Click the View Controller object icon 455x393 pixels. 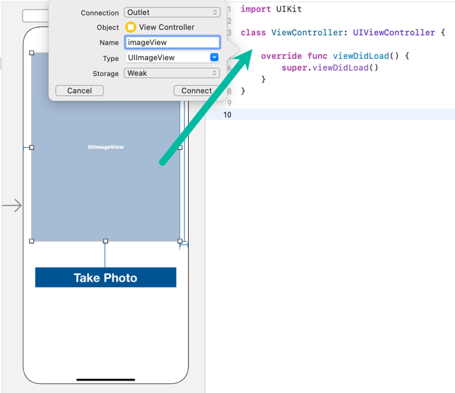pos(131,27)
